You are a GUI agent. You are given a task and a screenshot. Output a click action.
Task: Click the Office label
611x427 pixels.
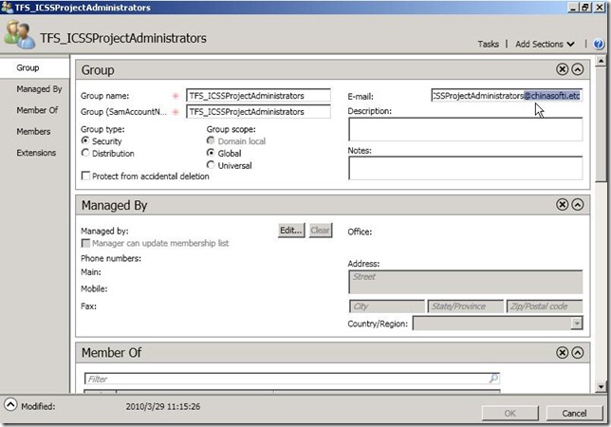tap(360, 232)
